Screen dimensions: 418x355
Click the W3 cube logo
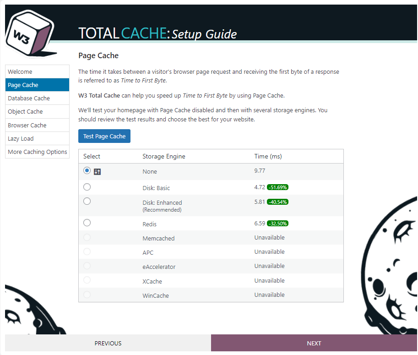click(x=30, y=33)
